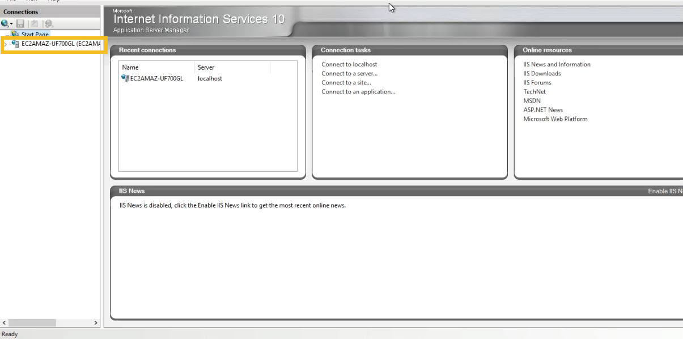
Task: Open the IIS Forums link
Action: click(537, 83)
